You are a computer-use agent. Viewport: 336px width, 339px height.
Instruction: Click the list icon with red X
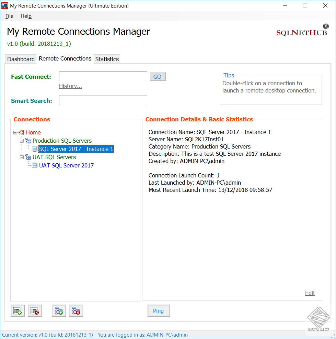[35, 311]
